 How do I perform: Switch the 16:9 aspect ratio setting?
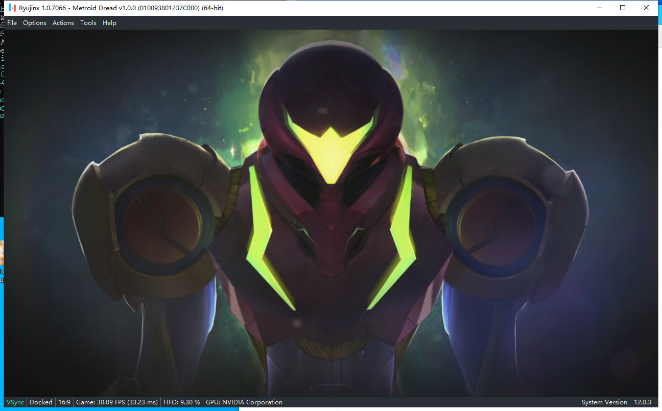point(64,402)
